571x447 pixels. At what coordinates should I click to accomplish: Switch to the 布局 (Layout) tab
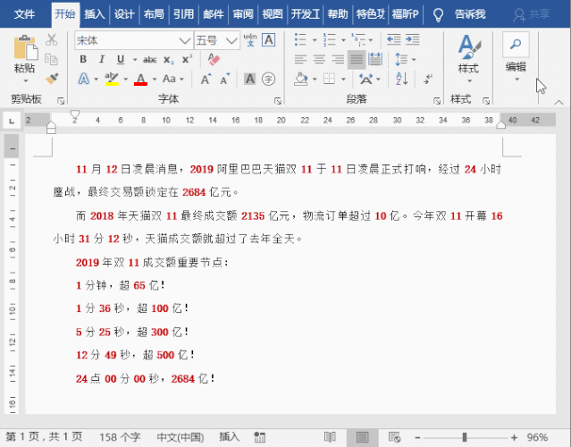pyautogui.click(x=154, y=14)
